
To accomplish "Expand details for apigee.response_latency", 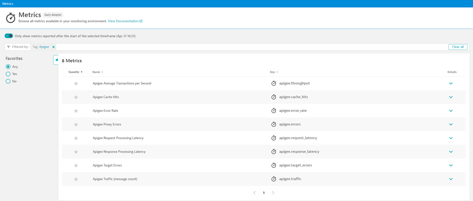I will [x=451, y=152].
